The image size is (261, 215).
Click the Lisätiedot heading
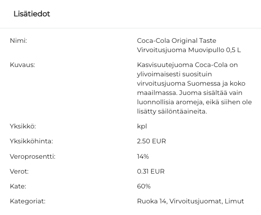(32, 14)
